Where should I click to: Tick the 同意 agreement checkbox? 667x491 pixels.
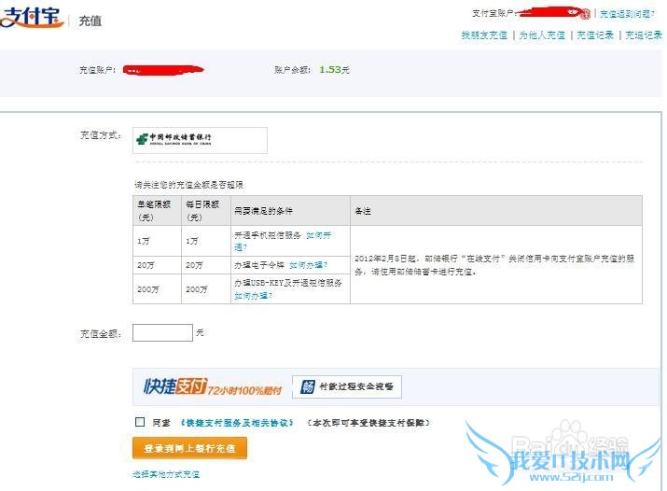(x=140, y=422)
